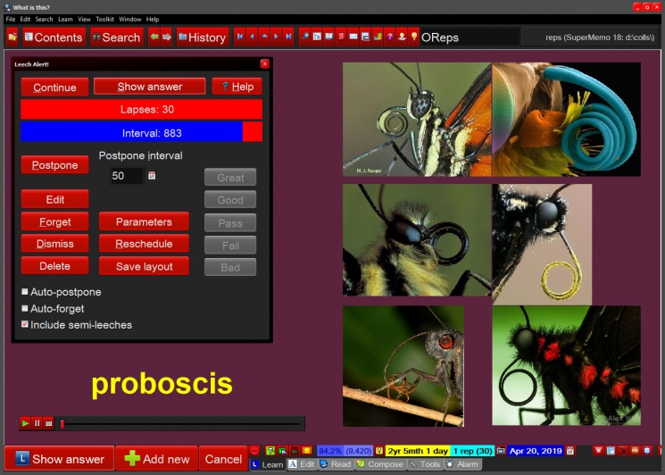Screen dimensions: 665x475
Task: Click the purple question mark toolbar icon
Action: 390,37
